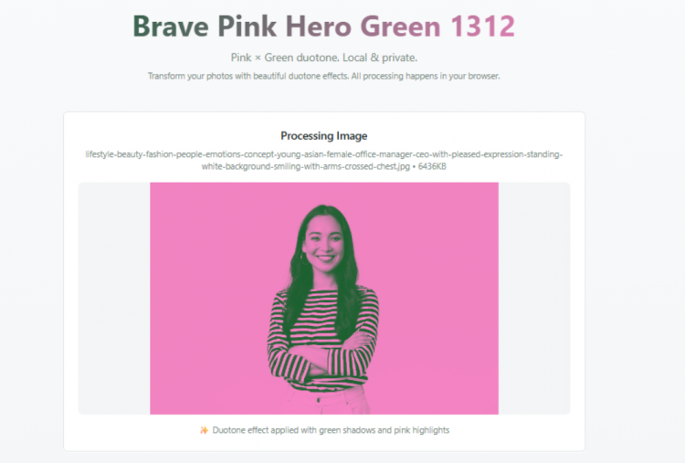Image resolution: width=685 pixels, height=463 pixels.
Task: Click the duotone processed image preview
Action: click(324, 299)
